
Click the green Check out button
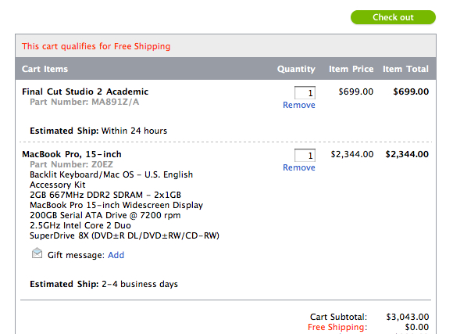click(393, 17)
